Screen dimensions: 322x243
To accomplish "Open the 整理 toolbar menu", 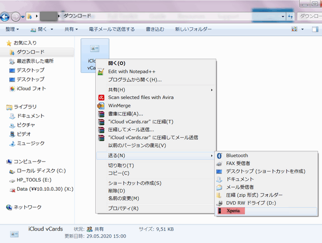I will pos(12,29).
